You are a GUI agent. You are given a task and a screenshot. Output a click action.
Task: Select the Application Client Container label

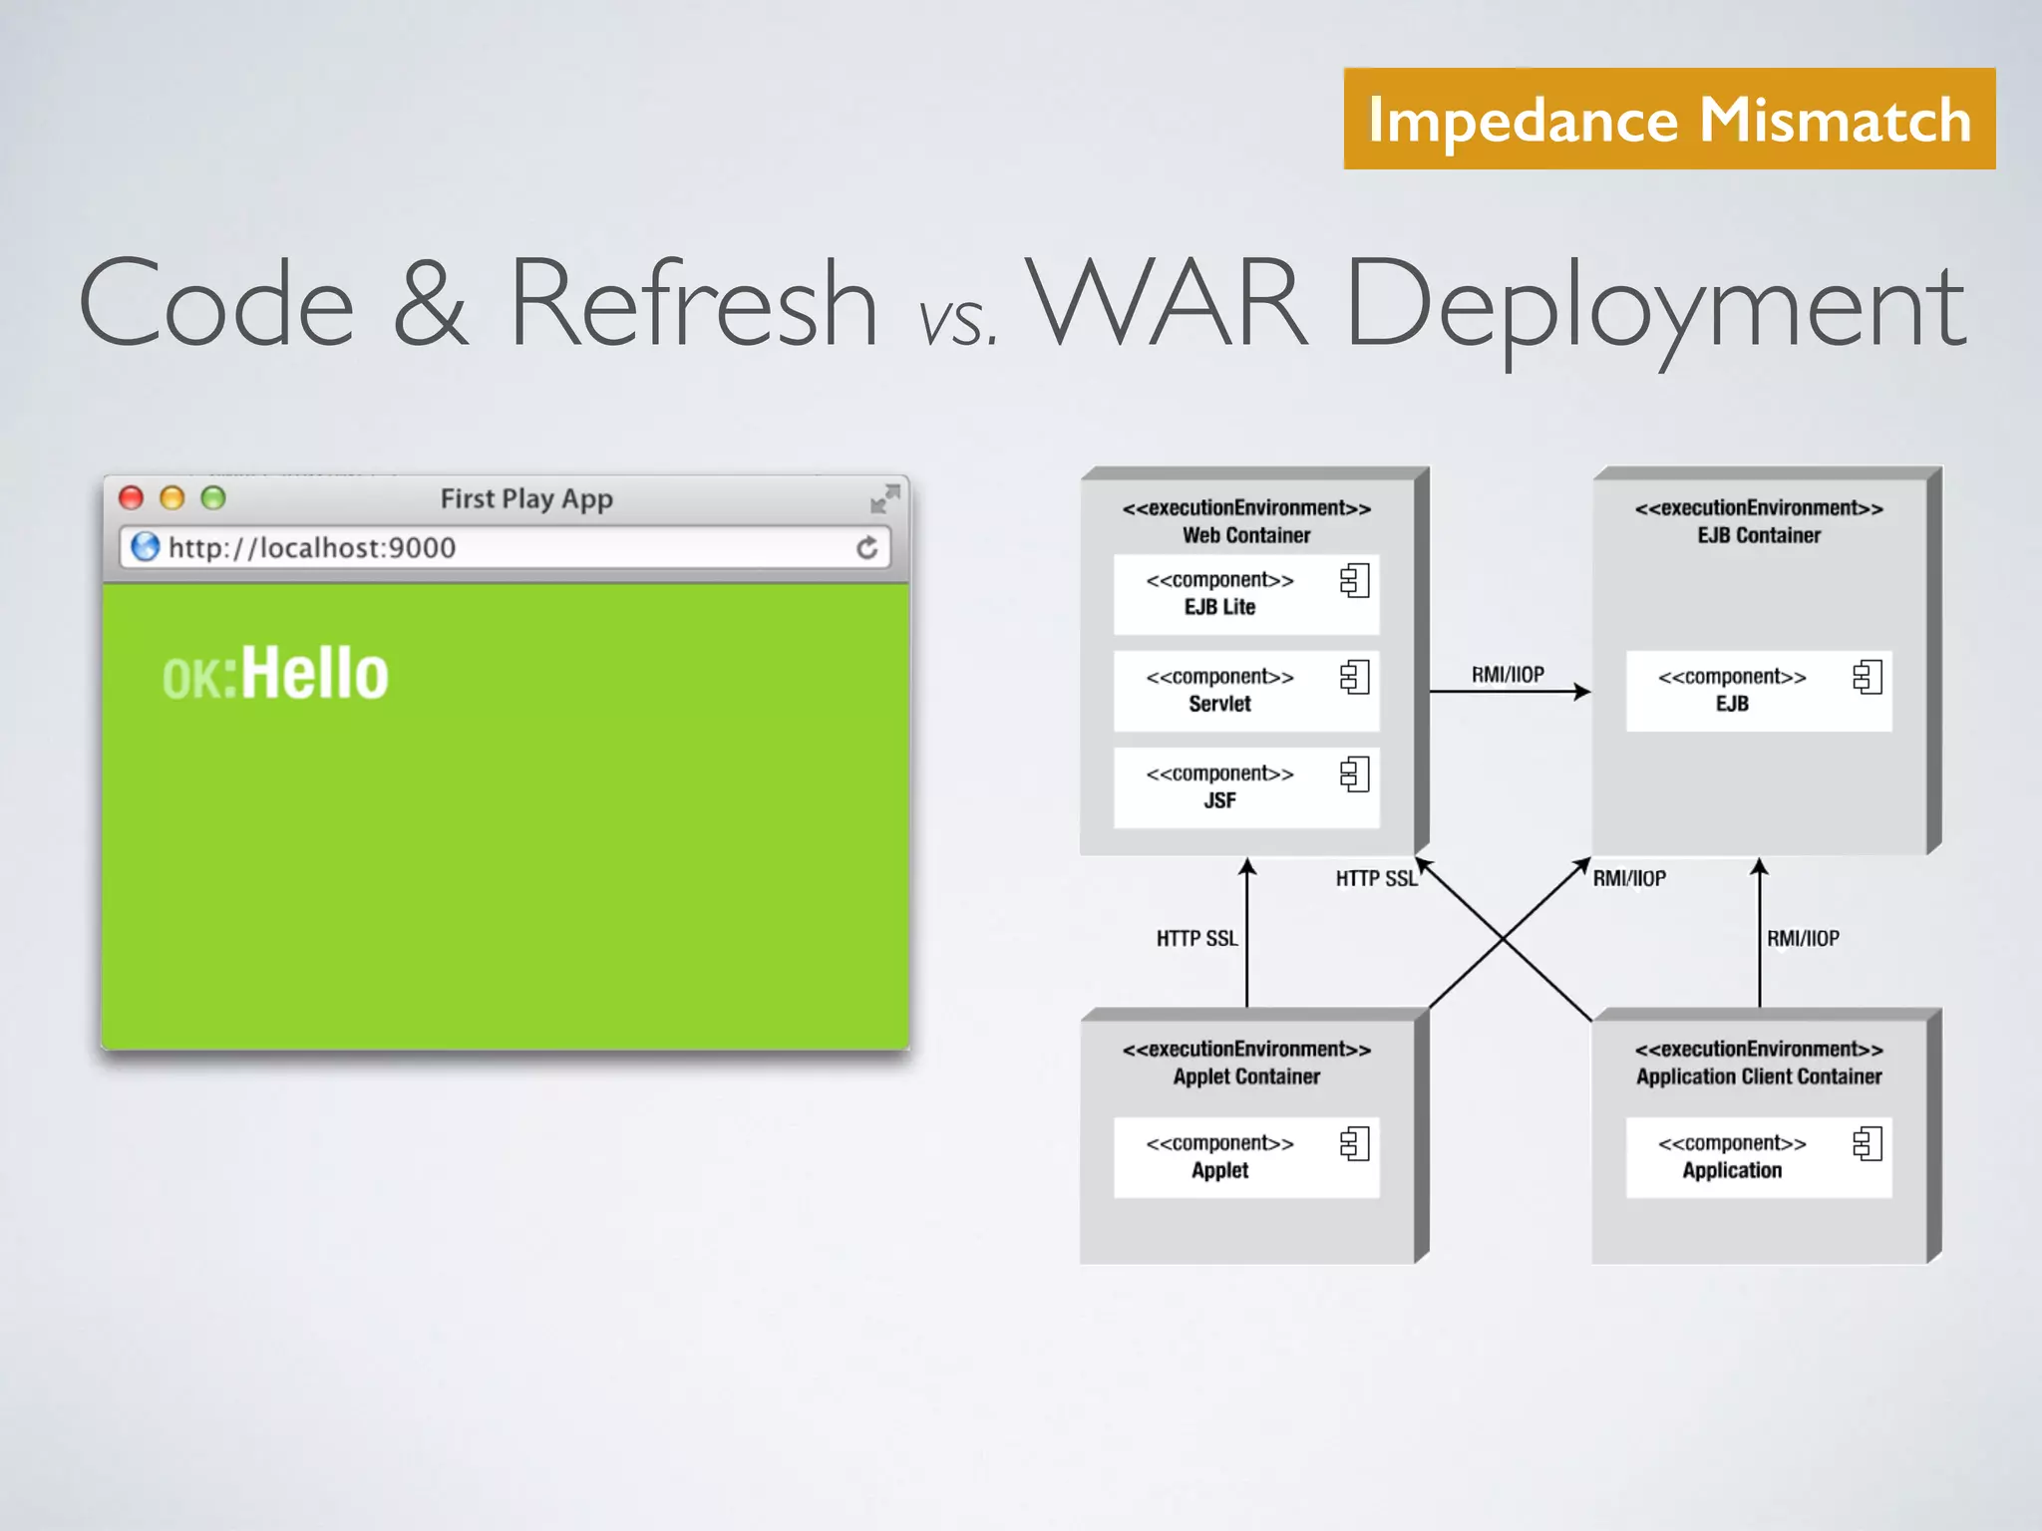[1759, 1075]
